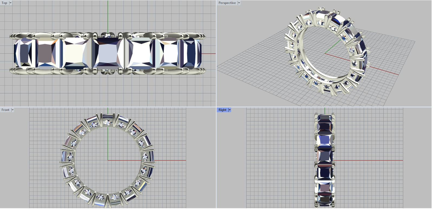
Task: Open the Top viewport dropdown arrow
Action: (11, 3)
